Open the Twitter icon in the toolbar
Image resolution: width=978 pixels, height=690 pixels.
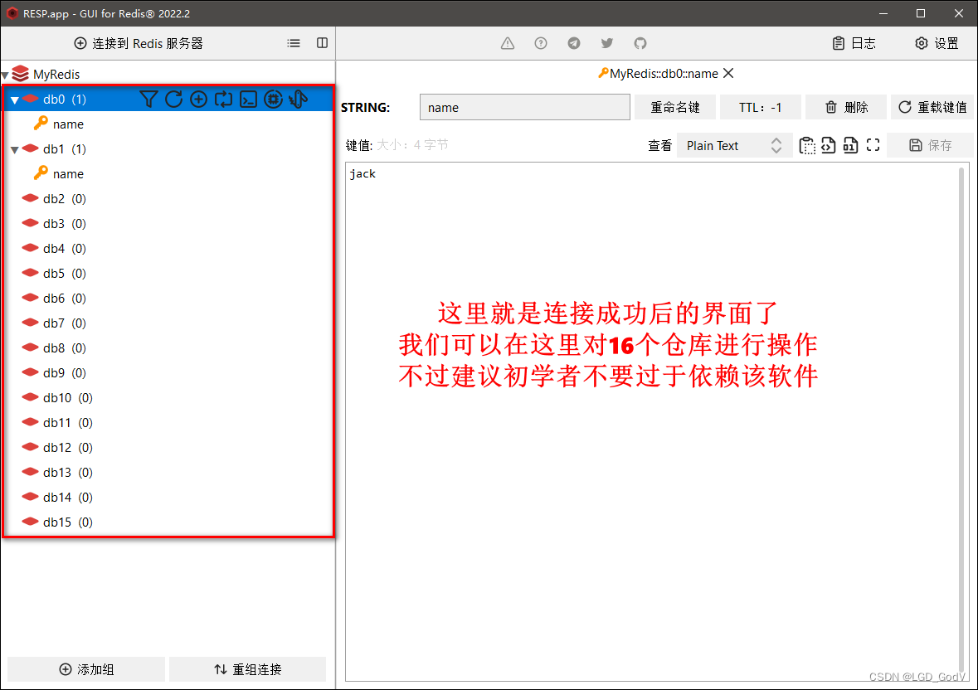(607, 43)
